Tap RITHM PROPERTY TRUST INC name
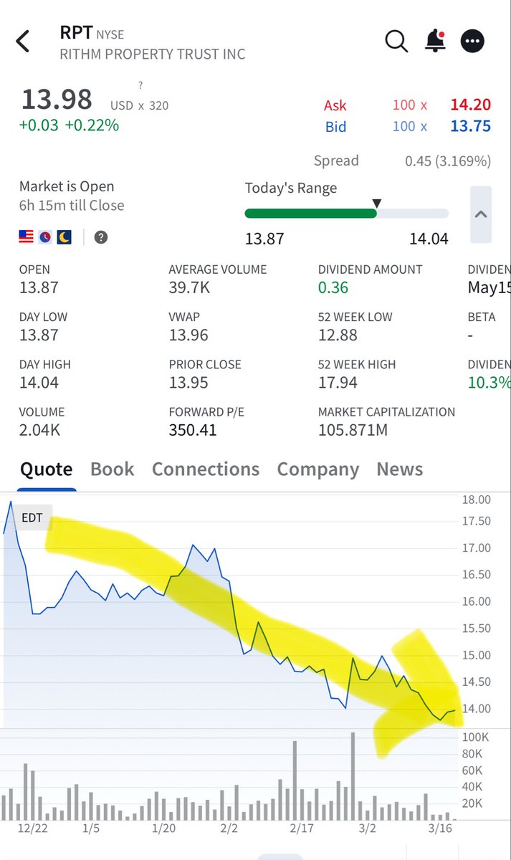The width and height of the screenshot is (511, 860). coord(153,54)
